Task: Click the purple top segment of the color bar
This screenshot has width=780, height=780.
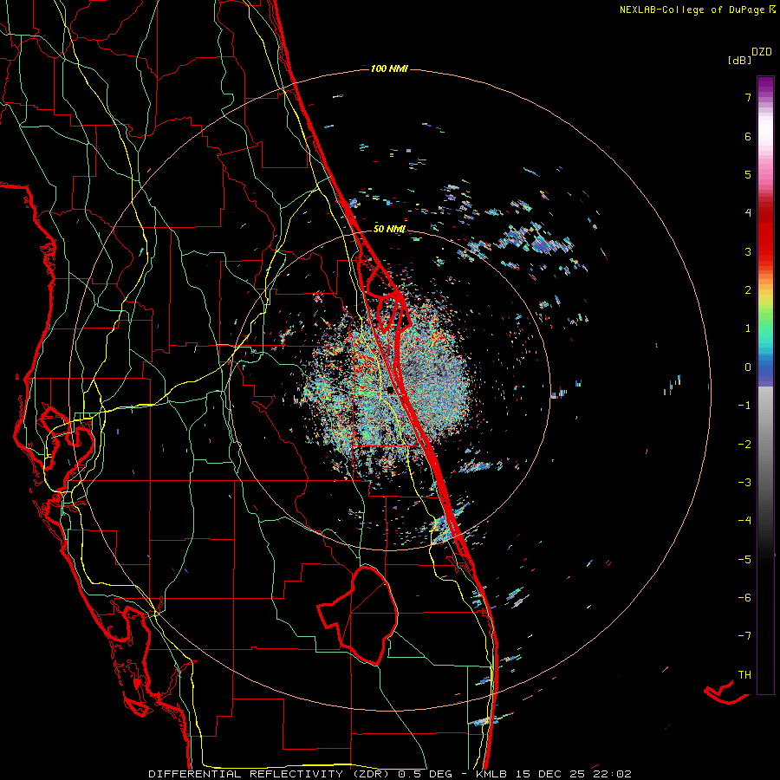Action: click(765, 86)
